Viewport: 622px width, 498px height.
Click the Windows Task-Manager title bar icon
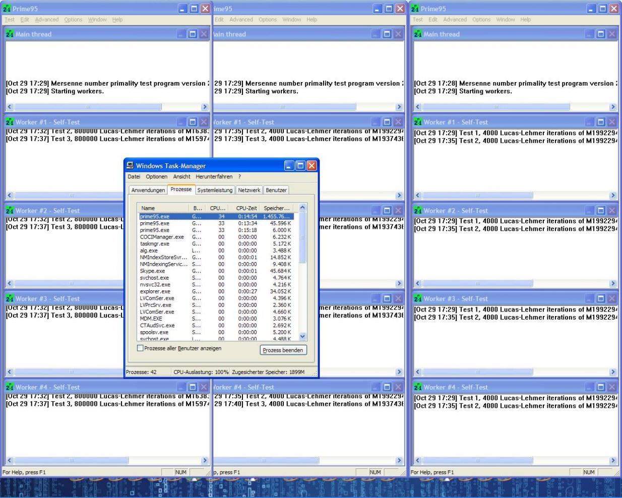130,165
